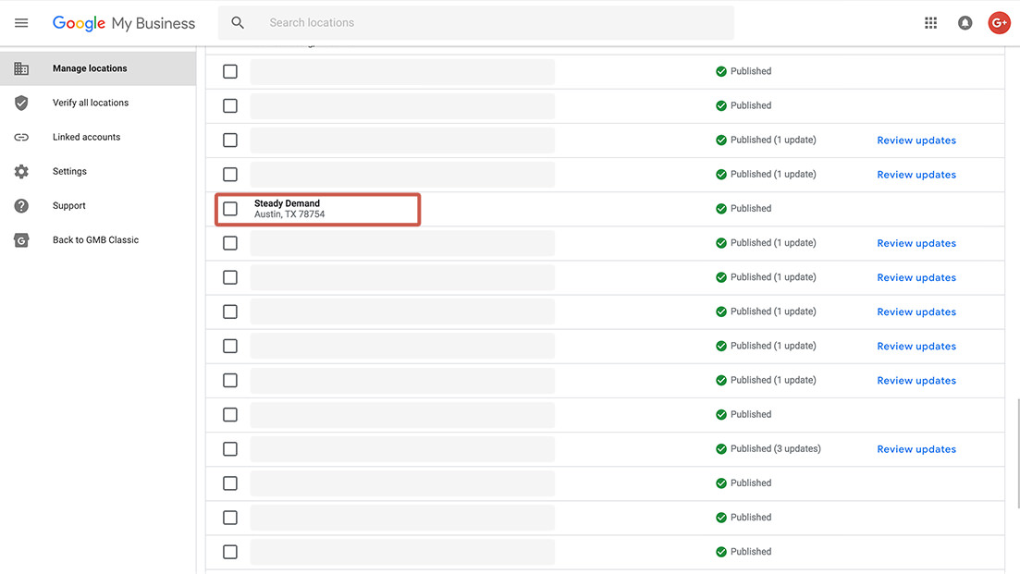Image resolution: width=1020 pixels, height=574 pixels.
Task: Open the G+ account avatar
Action: [999, 23]
